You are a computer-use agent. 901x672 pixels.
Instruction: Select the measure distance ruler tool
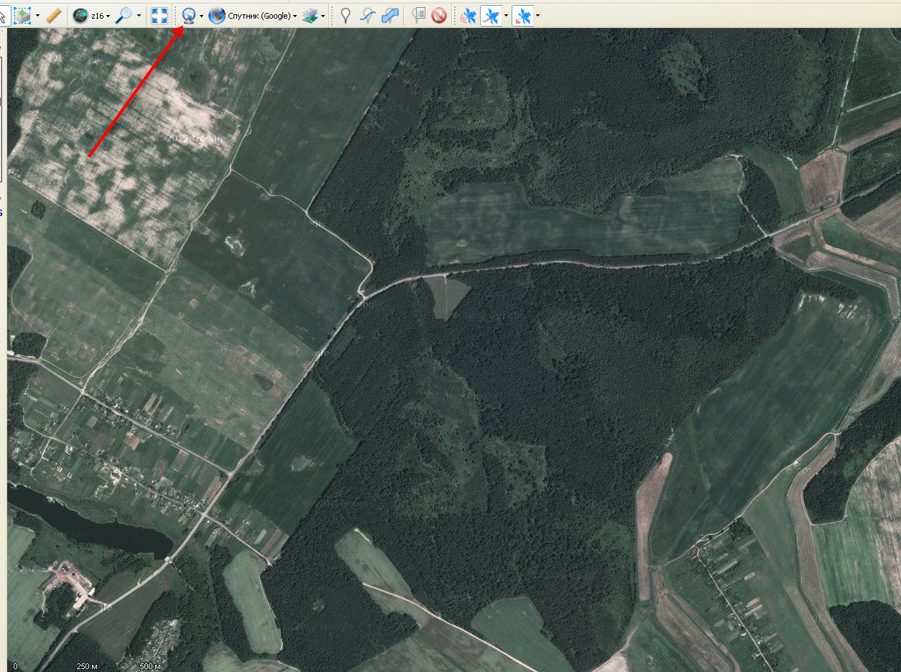pyautogui.click(x=53, y=15)
